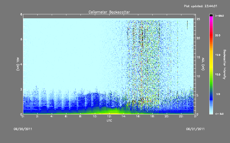Screen dimensions: 230x143
Task: Select the "18:" hour tick on the UTC axis
Action: [152, 116]
